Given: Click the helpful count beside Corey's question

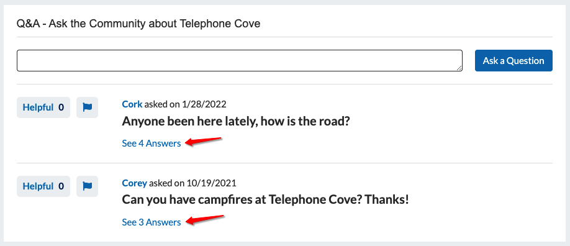Looking at the screenshot, I should point(61,186).
